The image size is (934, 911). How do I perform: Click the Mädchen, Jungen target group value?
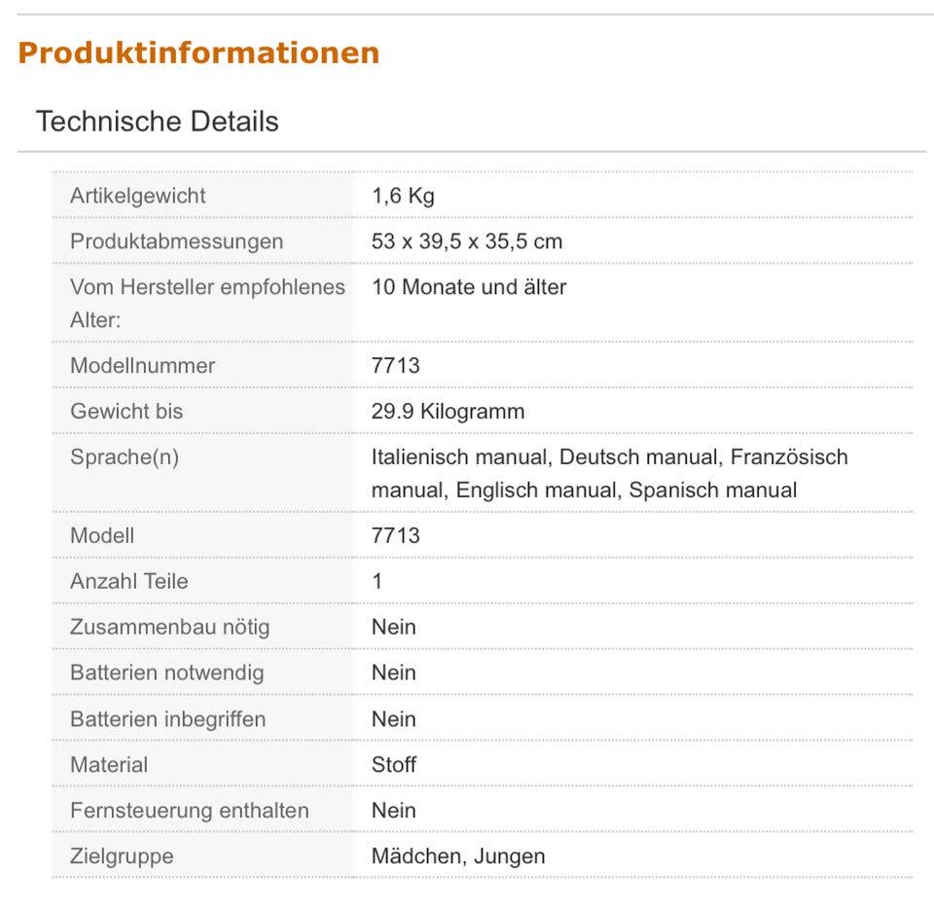tap(457, 856)
